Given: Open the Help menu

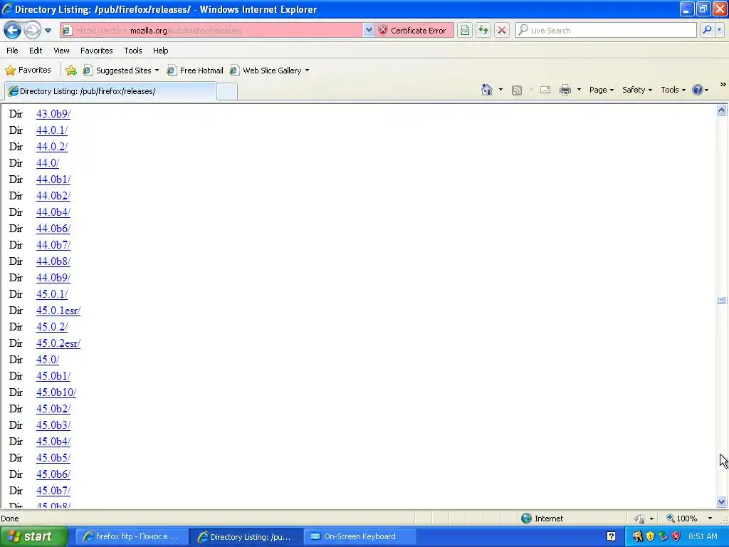Looking at the screenshot, I should pos(160,51).
